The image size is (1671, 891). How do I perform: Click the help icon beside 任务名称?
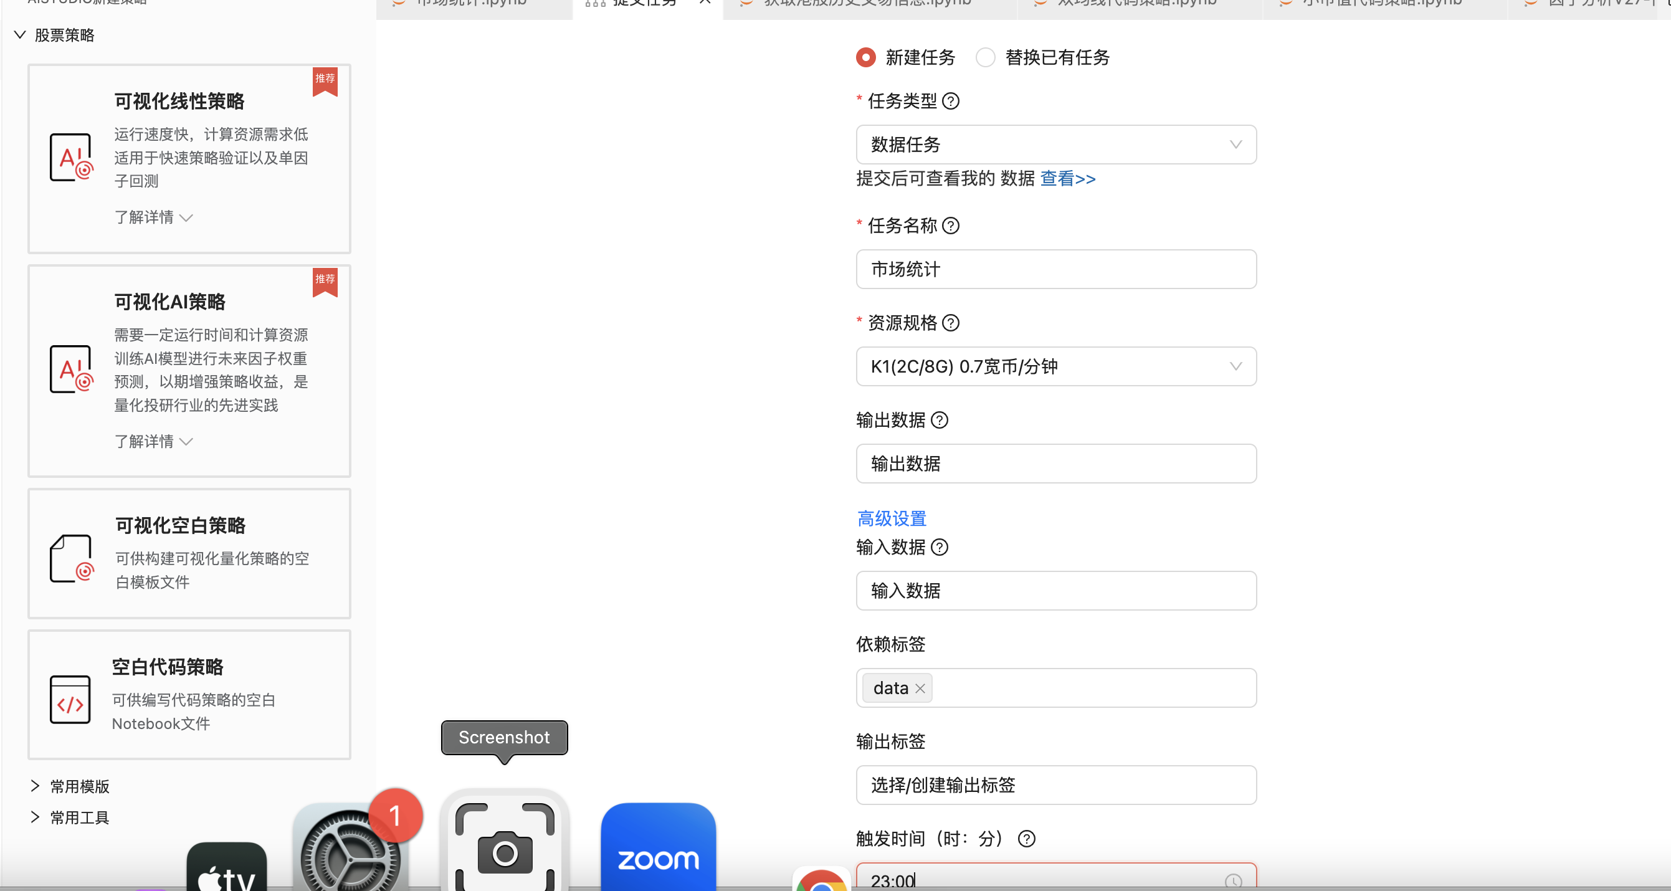pyautogui.click(x=950, y=226)
